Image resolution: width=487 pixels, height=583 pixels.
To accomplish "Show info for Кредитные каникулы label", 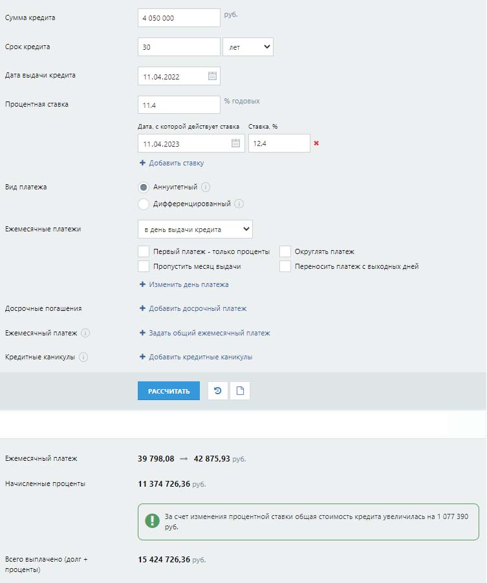I will tap(83, 357).
